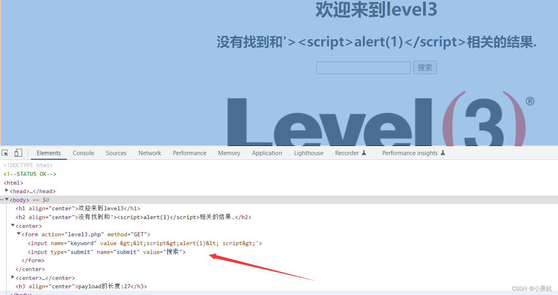This screenshot has width=558, height=295.
Task: Click the 没有找到和 result message text
Action: pos(377,42)
